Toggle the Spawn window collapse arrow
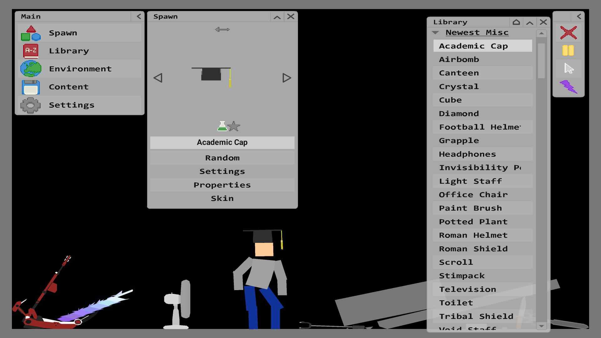The width and height of the screenshot is (601, 338). (278, 16)
